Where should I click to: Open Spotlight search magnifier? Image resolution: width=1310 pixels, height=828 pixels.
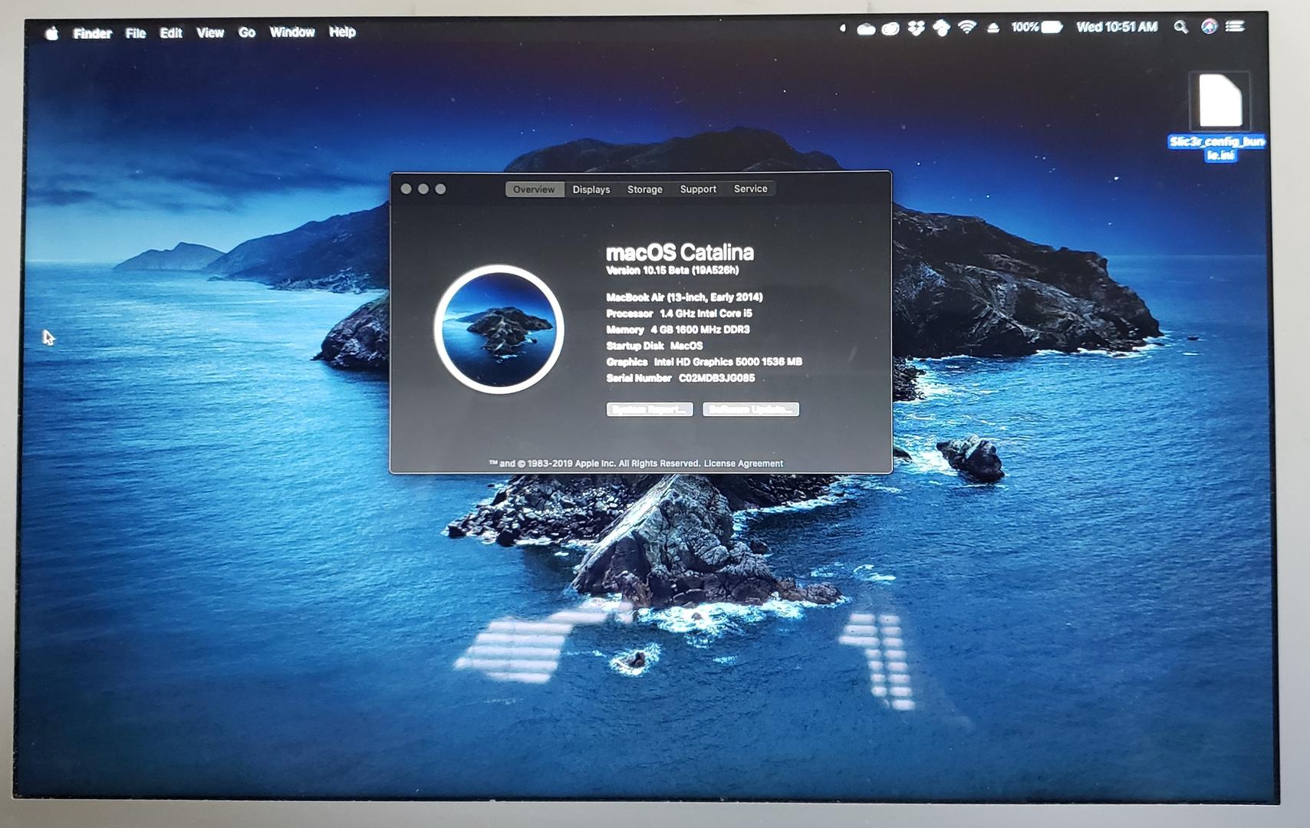[1180, 27]
